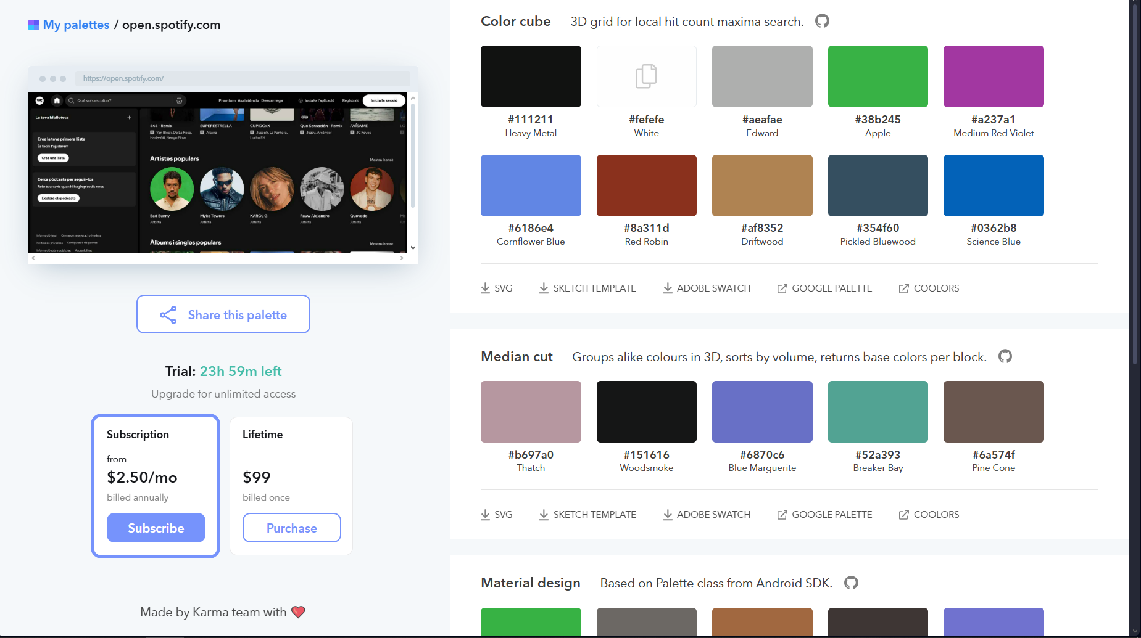Click the palette logo beside My palettes

tap(34, 25)
